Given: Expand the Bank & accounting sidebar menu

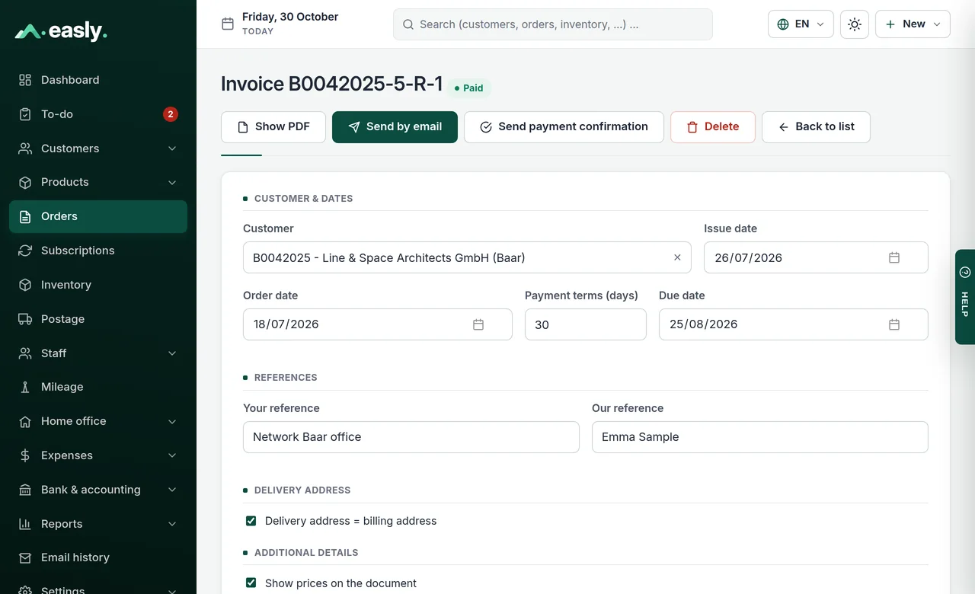Looking at the screenshot, I should pyautogui.click(x=98, y=490).
